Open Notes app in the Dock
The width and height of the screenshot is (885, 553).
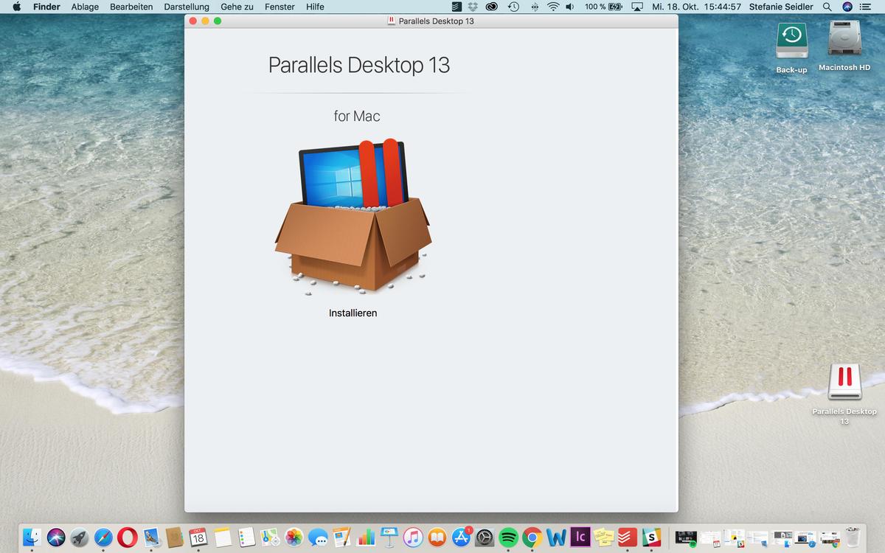click(x=222, y=538)
